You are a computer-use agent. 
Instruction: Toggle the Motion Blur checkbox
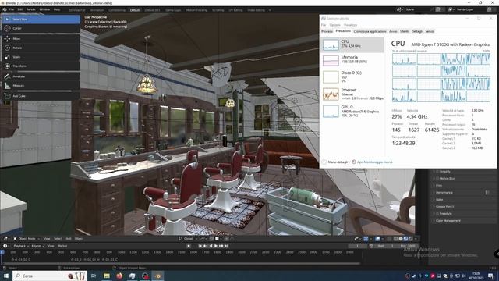[437, 179]
